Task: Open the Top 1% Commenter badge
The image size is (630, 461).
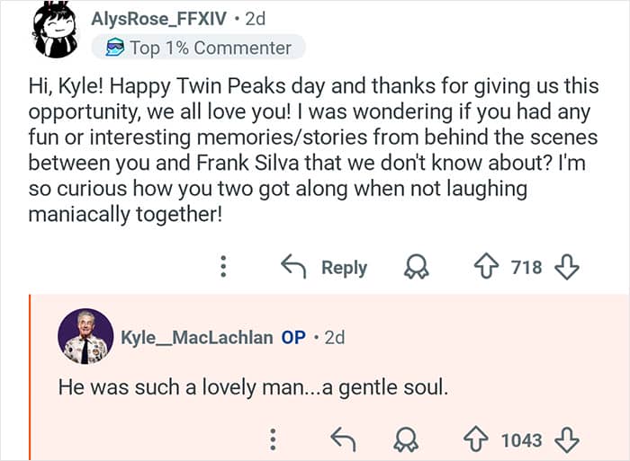Action: tap(198, 48)
